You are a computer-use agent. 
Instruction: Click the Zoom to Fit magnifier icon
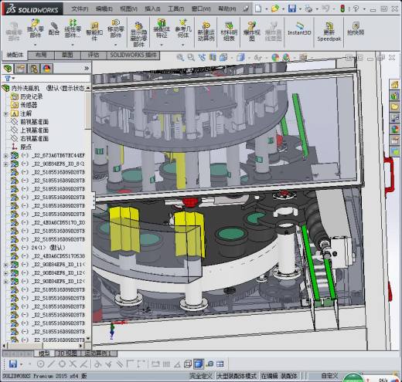click(180, 57)
